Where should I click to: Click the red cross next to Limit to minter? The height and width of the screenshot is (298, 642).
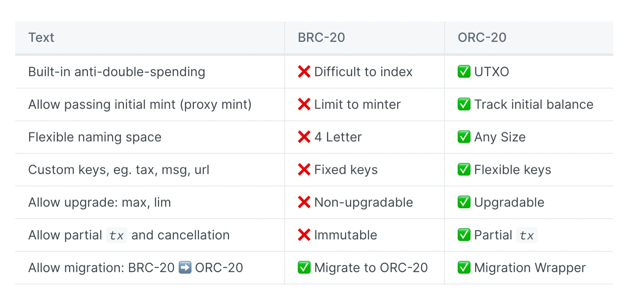point(304,105)
